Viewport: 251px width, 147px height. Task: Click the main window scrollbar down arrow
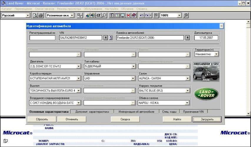click(248, 113)
